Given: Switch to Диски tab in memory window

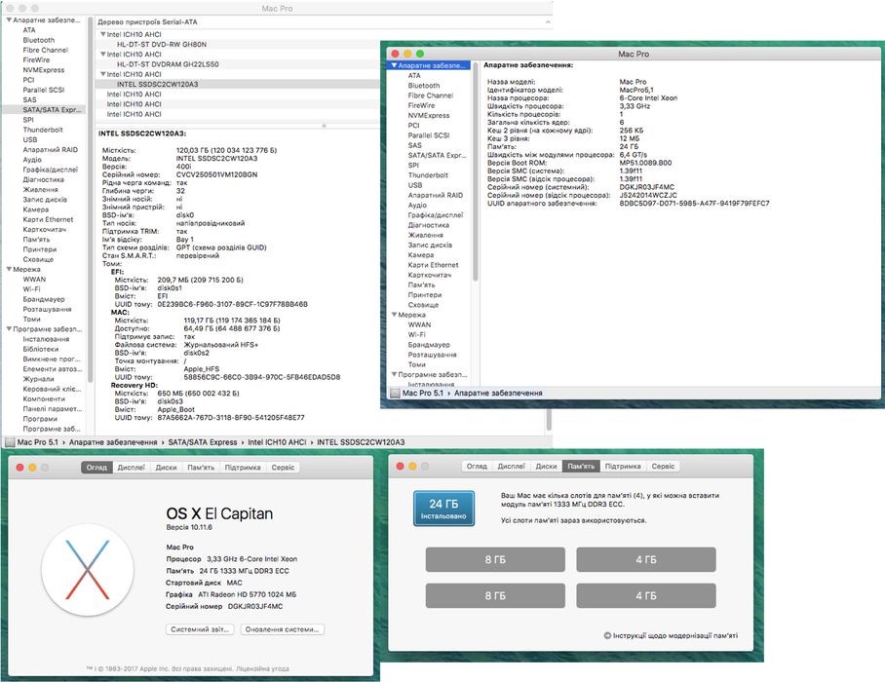Looking at the screenshot, I should coord(547,467).
